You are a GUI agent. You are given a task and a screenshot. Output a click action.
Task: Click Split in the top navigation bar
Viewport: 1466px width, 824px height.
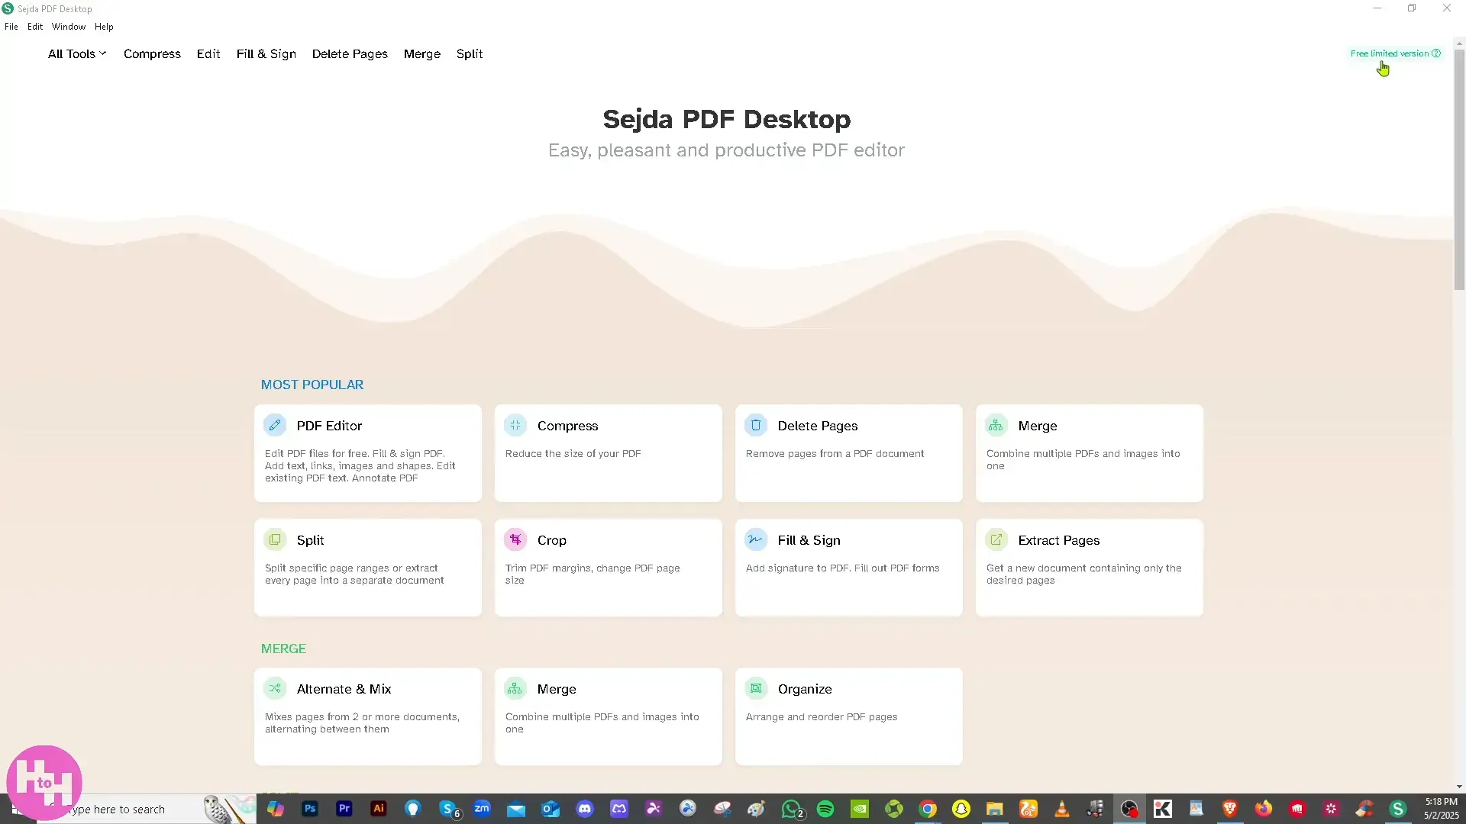click(x=470, y=53)
